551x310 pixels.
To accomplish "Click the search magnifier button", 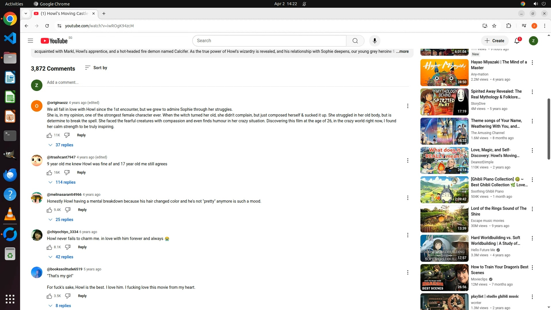I will pyautogui.click(x=355, y=41).
